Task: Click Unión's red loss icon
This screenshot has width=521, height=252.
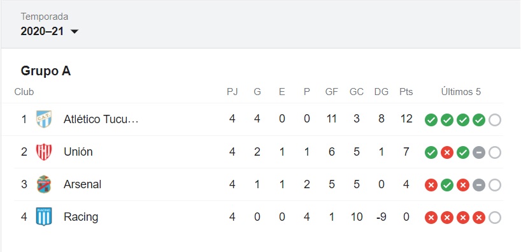Action: point(447,152)
